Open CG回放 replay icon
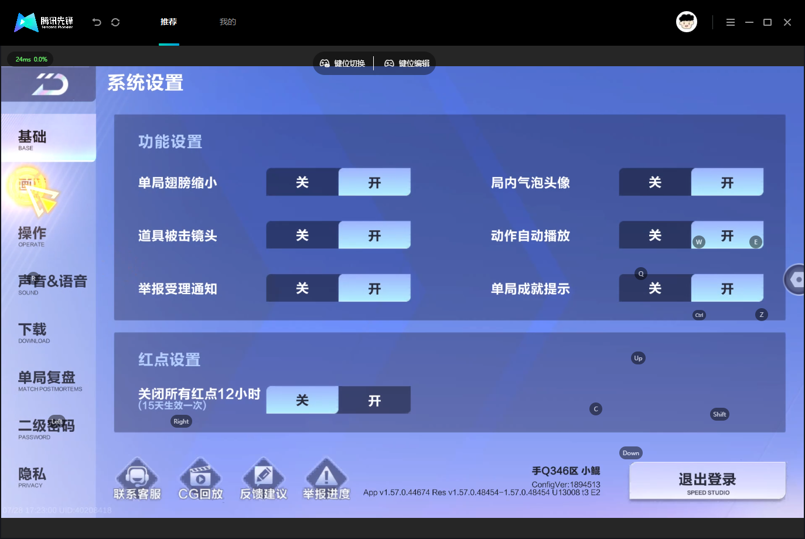Viewport: 805px width, 539px height. click(x=200, y=479)
